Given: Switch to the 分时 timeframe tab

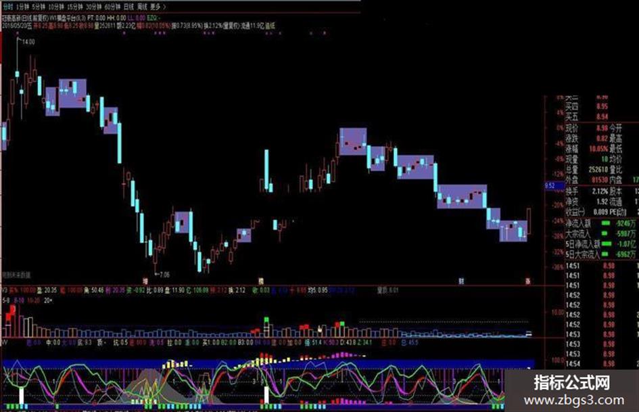Looking at the screenshot, I should (x=7, y=7).
